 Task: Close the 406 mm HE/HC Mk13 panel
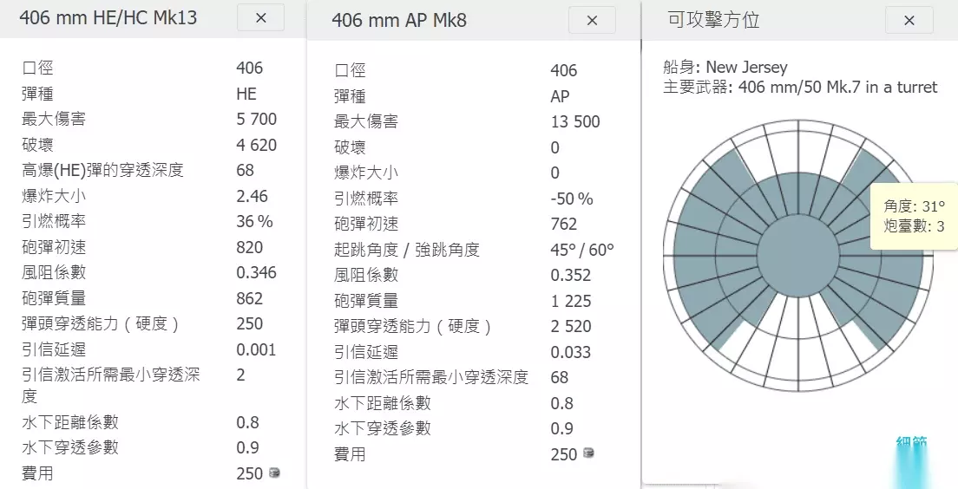tap(260, 17)
